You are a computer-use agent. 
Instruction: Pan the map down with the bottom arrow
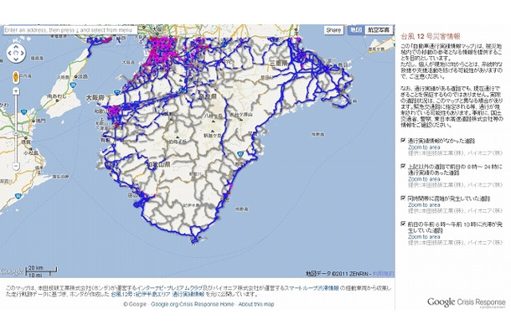coord(16,59)
